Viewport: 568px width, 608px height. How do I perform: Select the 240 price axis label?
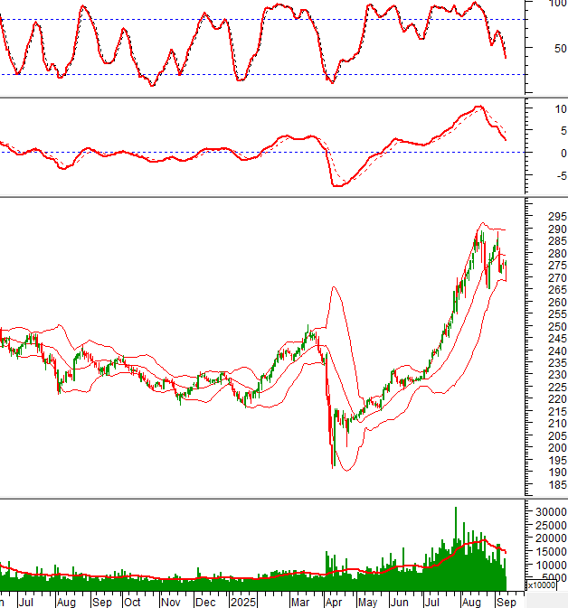(557, 351)
